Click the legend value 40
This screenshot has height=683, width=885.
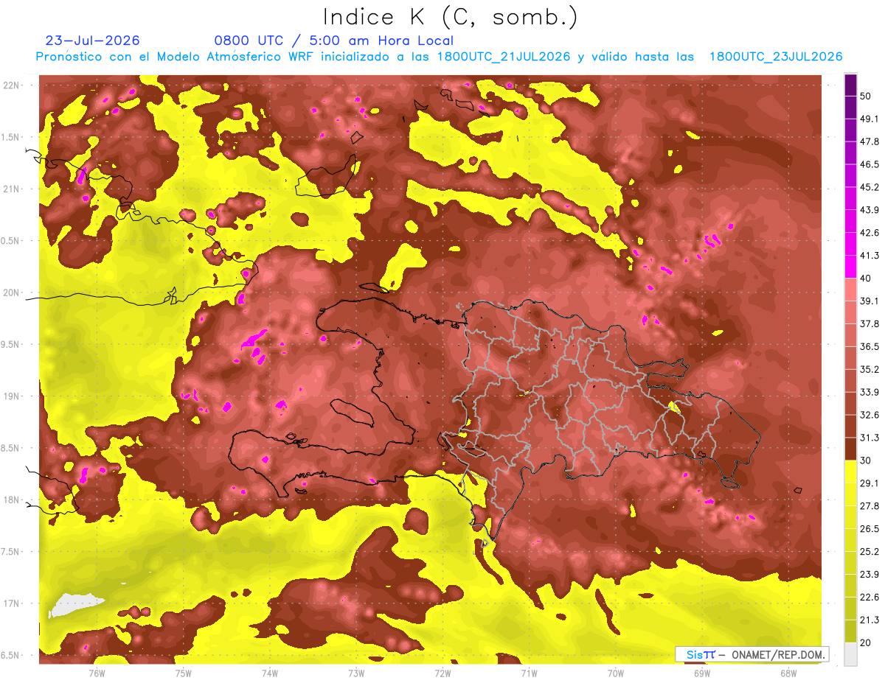pyautogui.click(x=867, y=279)
